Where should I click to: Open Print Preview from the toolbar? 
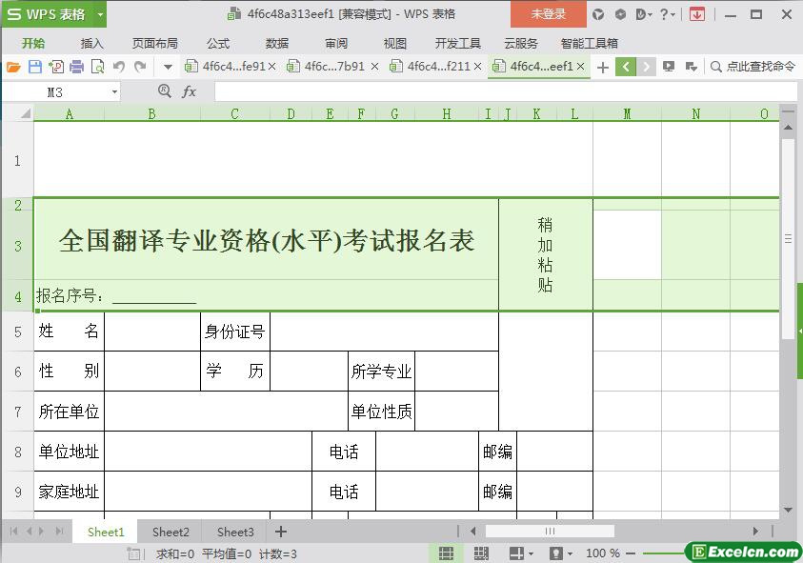pos(97,67)
